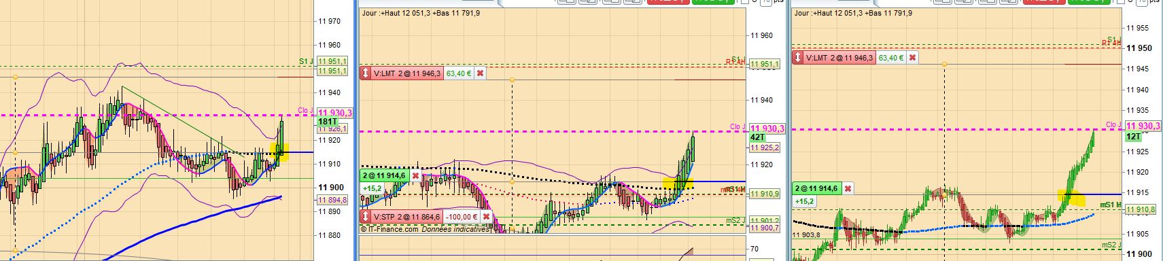Click the 2 @ 11 914,6 position label in middle chart
This screenshot has height=261, width=1163.
[x=384, y=176]
